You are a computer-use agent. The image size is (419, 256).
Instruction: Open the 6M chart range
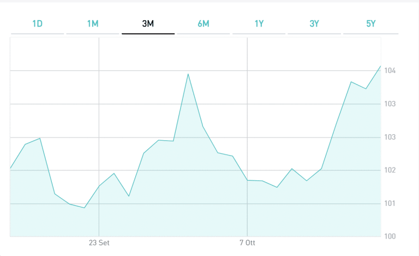[x=203, y=23]
